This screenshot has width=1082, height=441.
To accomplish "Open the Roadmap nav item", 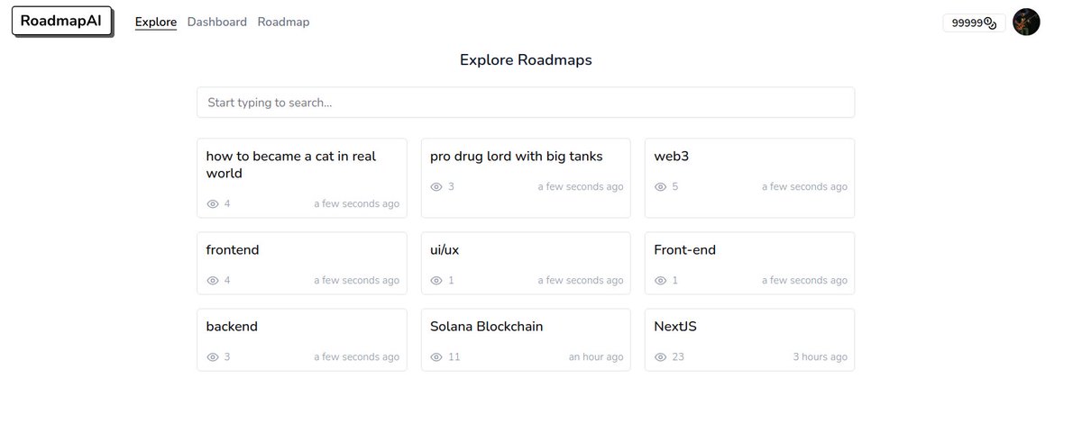I will (283, 22).
